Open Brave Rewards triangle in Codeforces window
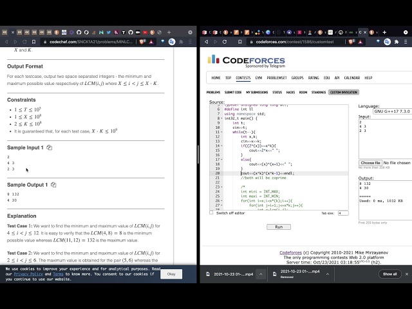This screenshot has height=309, width=412. (360, 42)
